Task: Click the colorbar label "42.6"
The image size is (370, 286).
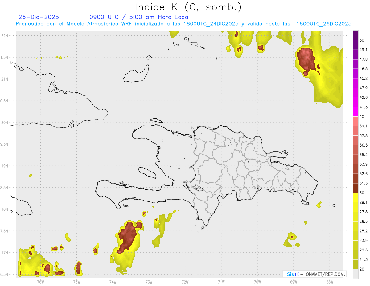Action: pos(364,97)
